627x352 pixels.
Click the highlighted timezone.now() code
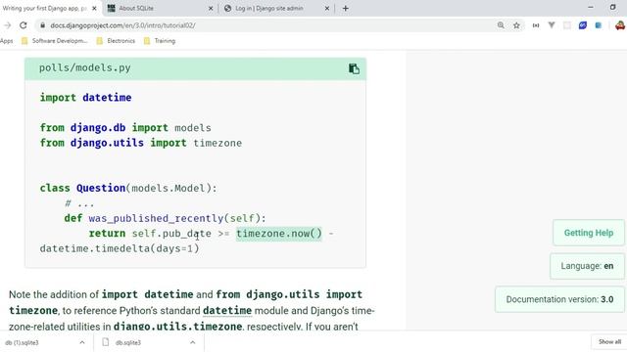click(x=278, y=234)
